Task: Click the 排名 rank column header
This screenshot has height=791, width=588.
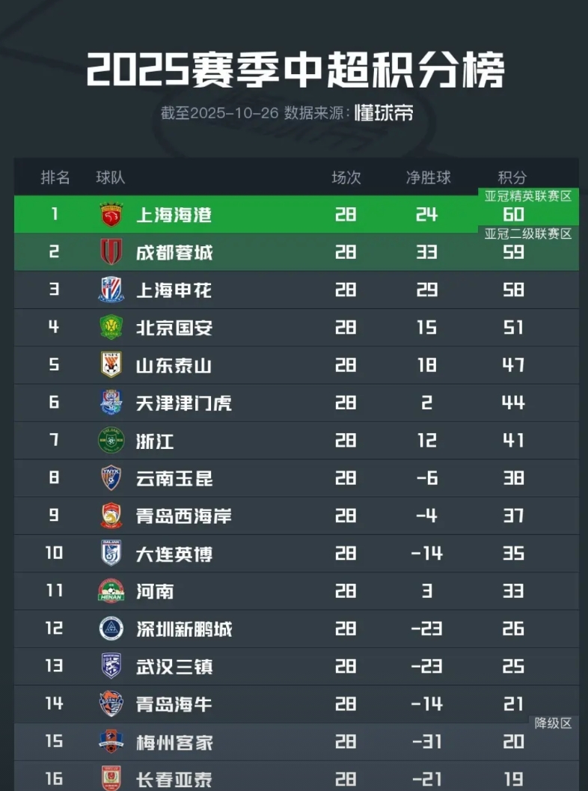Action: click(55, 177)
